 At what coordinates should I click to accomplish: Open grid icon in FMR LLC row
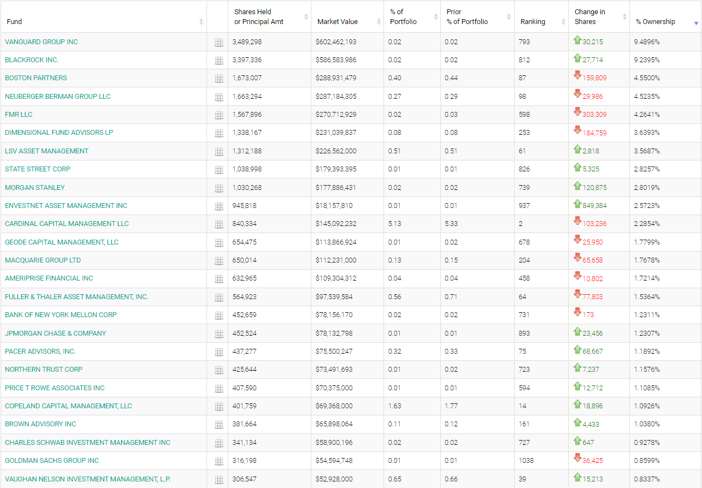pos(219,115)
